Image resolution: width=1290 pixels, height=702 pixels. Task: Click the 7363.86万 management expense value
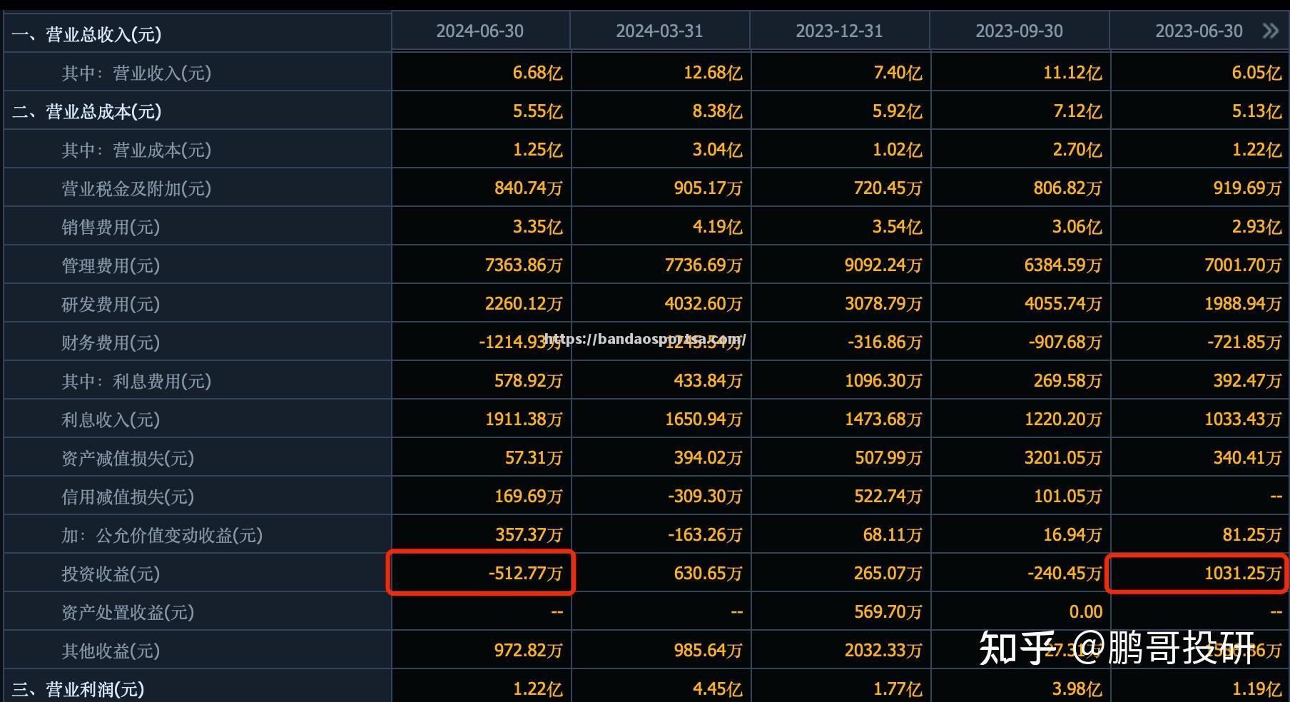point(524,265)
